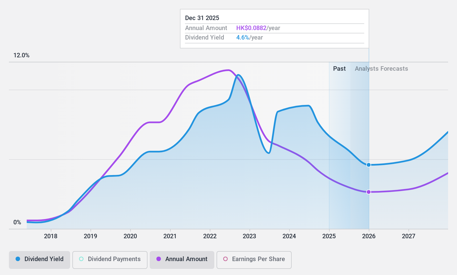457x275 pixels.
Task: Click the 12.0% axis label
Action: point(21,55)
